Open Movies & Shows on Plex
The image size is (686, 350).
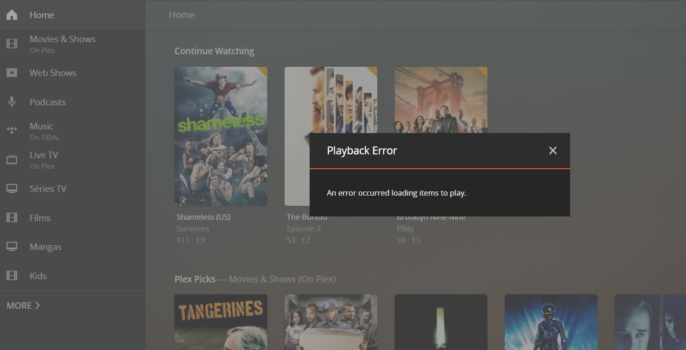pyautogui.click(x=73, y=44)
